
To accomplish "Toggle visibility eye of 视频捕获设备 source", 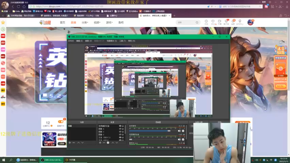I will [x=120, y=126].
